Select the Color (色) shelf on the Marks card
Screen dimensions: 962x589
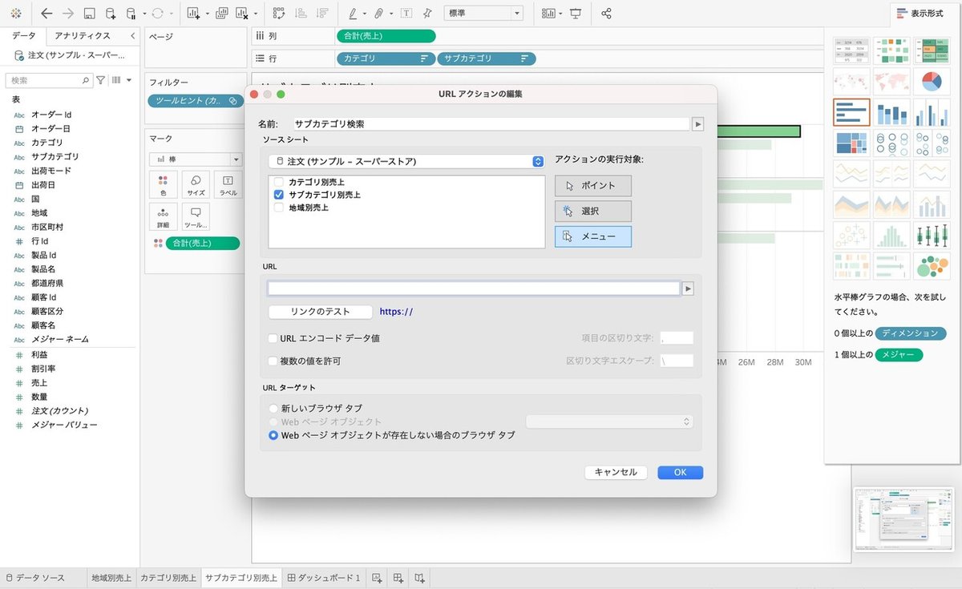tap(163, 186)
